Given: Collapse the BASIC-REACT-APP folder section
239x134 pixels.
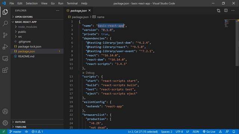Looking at the screenshot, I should pyautogui.click(x=37, y=22).
